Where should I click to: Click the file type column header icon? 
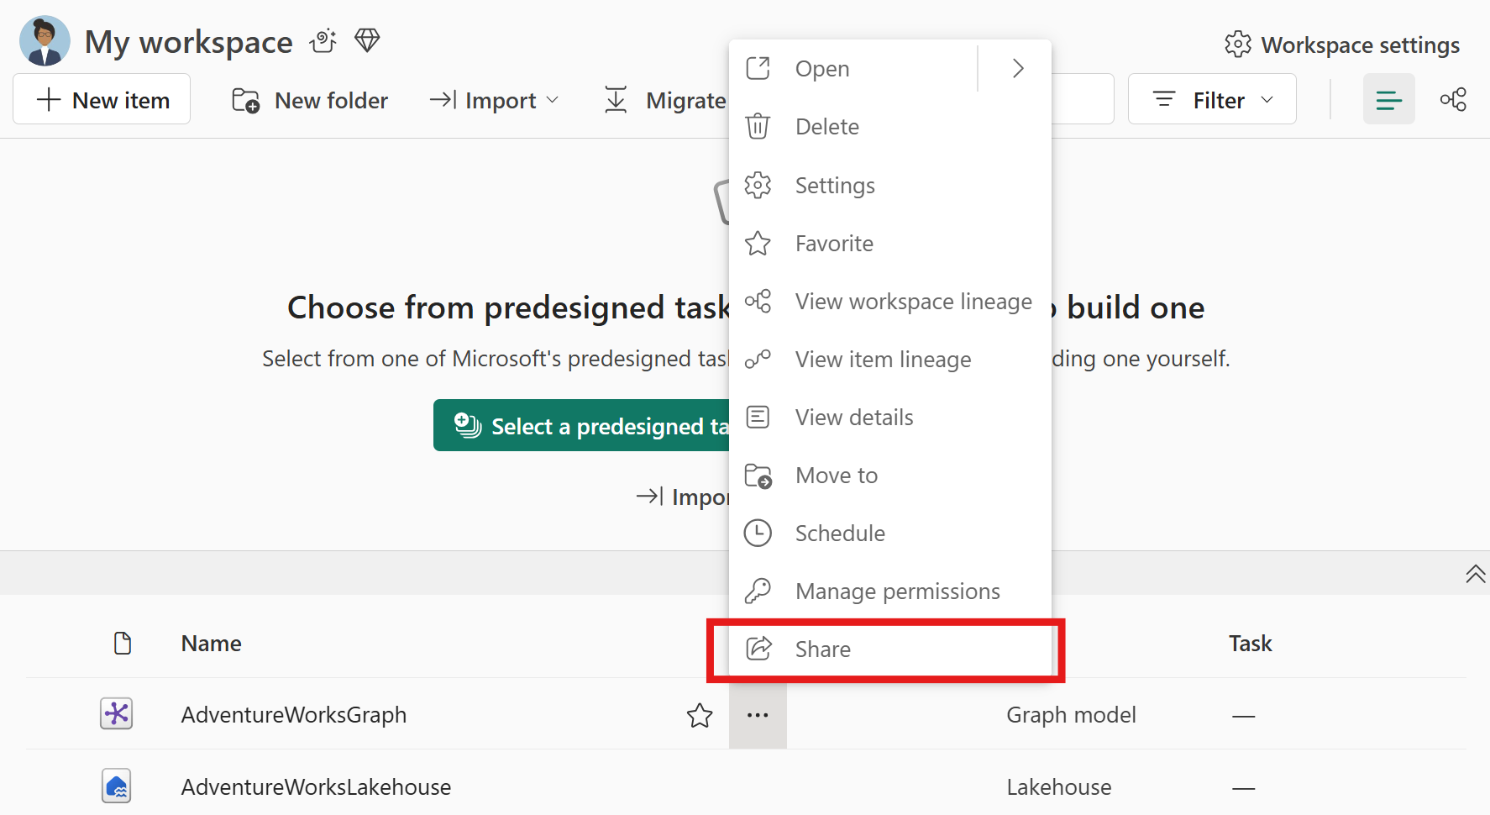coord(123,643)
